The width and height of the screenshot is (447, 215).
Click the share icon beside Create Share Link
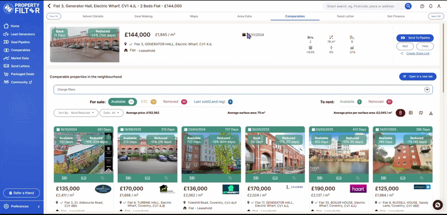[402, 54]
